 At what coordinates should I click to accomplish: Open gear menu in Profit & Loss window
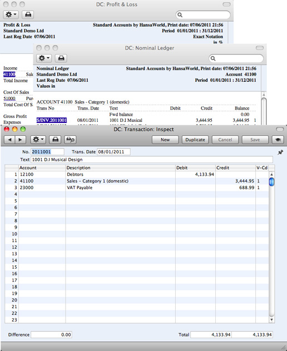click(x=11, y=14)
